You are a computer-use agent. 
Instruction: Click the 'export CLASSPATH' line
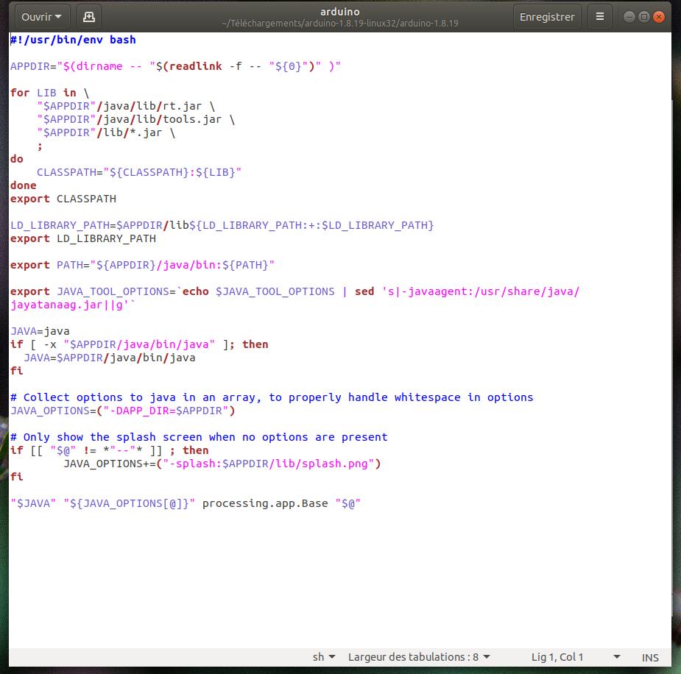click(x=63, y=199)
